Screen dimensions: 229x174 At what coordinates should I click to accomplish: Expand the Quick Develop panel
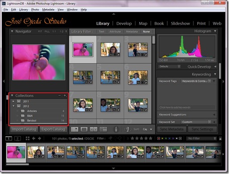215,67
